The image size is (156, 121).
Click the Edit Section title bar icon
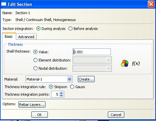pyautogui.click(x=4, y=4)
